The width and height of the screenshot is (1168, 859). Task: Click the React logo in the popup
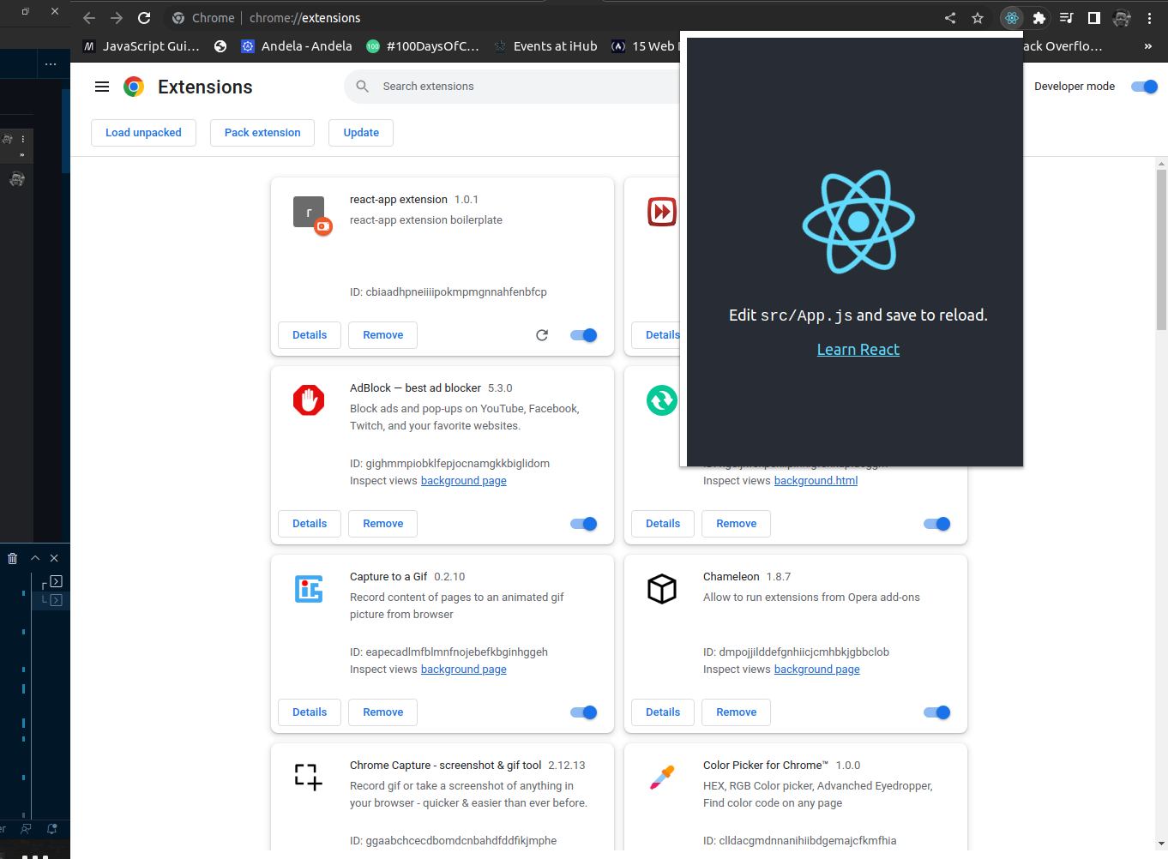[858, 222]
